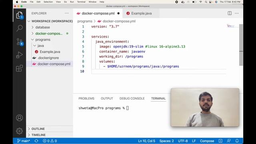Screen dimensions: 256x144
Task: Open the Go menu
Action: (x=65, y=2)
